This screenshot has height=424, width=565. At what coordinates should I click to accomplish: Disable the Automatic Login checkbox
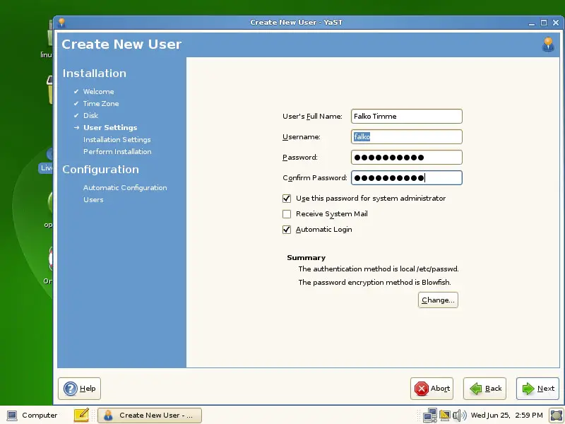pyautogui.click(x=287, y=230)
